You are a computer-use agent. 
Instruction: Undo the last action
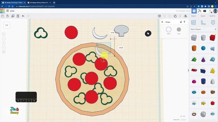[23, 16]
